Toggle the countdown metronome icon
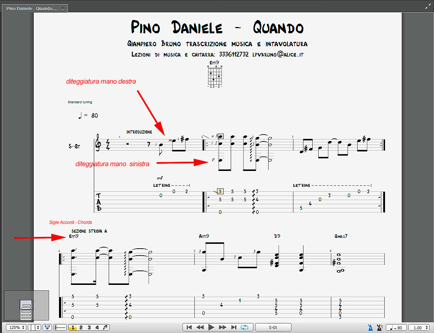Screen dimensions: 434x333 coord(379,327)
